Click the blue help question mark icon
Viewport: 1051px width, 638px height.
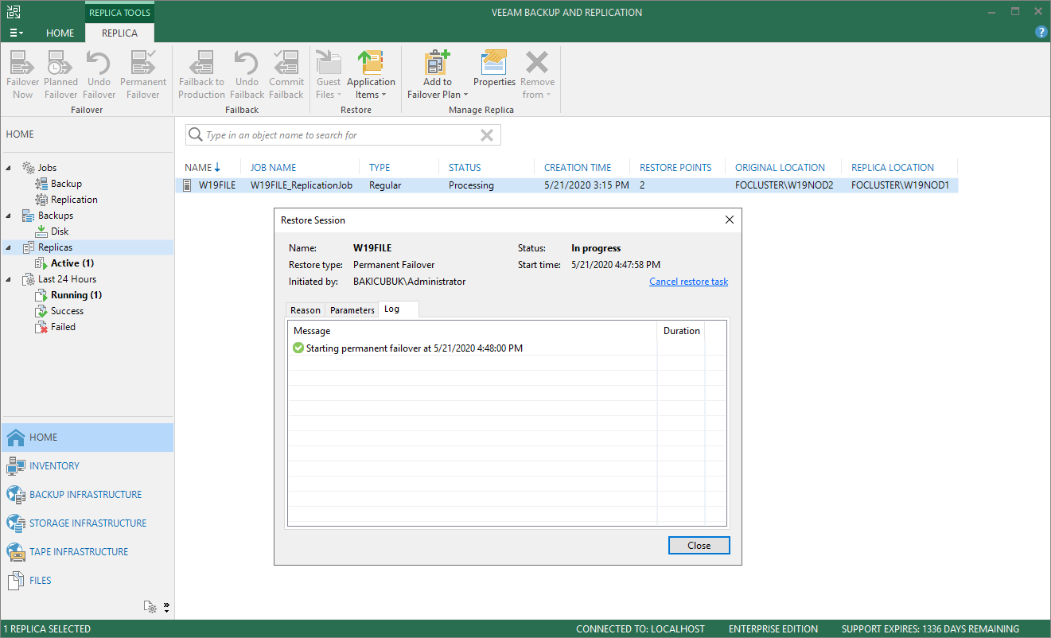click(x=1041, y=33)
